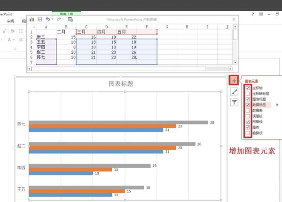
Task: Click the 陈七 axis label in chart
Action: tap(21, 124)
